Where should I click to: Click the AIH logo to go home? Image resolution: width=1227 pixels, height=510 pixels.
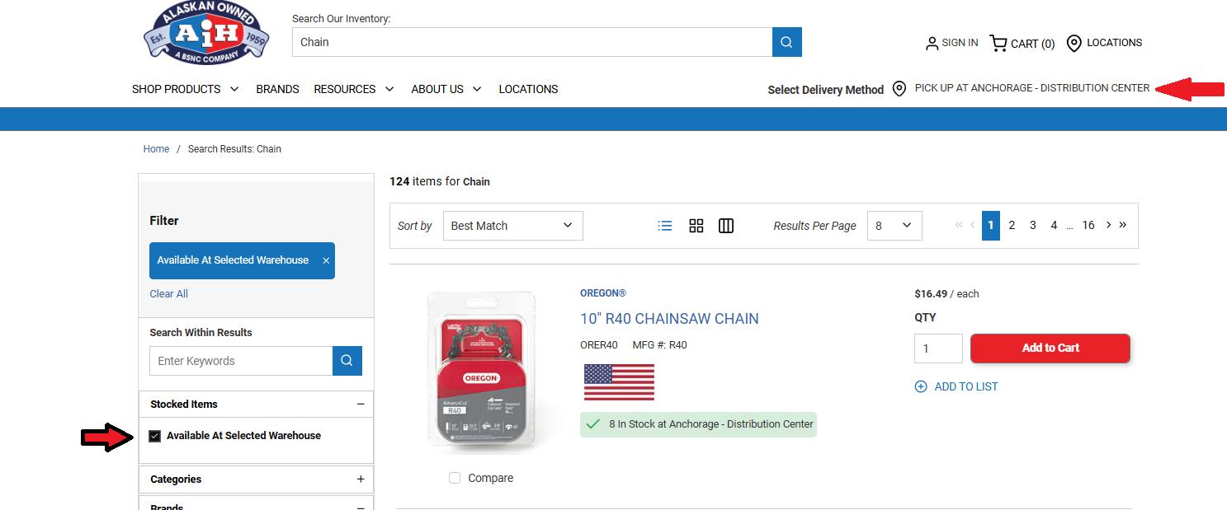point(206,33)
